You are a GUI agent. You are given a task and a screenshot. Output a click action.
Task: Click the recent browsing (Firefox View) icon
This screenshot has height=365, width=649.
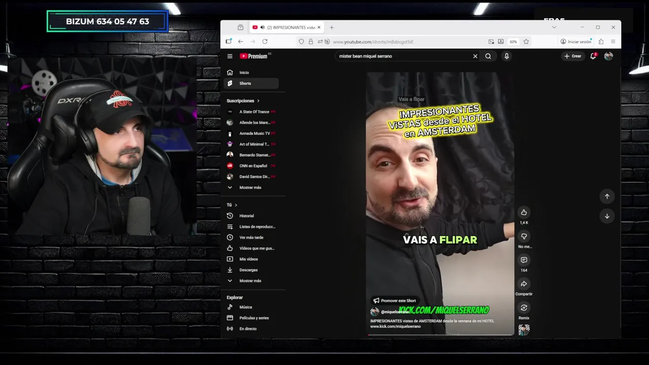pos(240,27)
